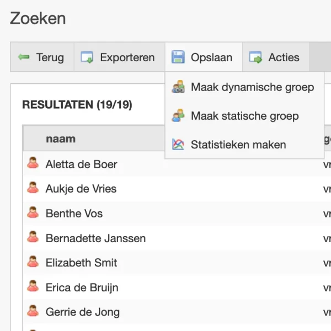The height and width of the screenshot is (331, 331).
Task: Sort results by the naam column
Action: pyautogui.click(x=61, y=138)
